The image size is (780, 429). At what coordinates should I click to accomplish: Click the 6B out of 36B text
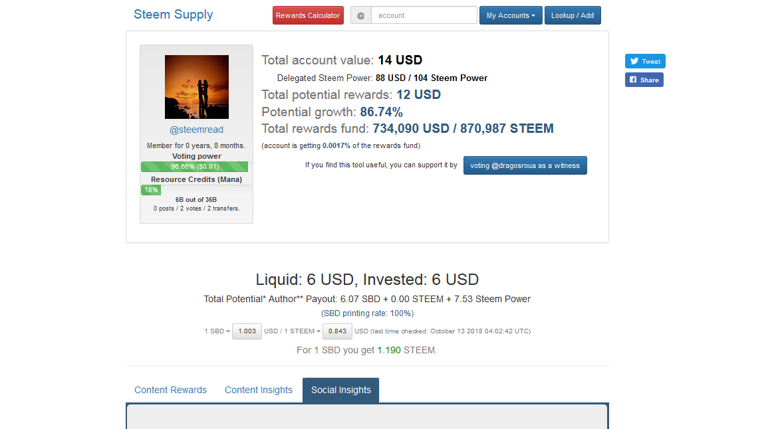pyautogui.click(x=196, y=200)
